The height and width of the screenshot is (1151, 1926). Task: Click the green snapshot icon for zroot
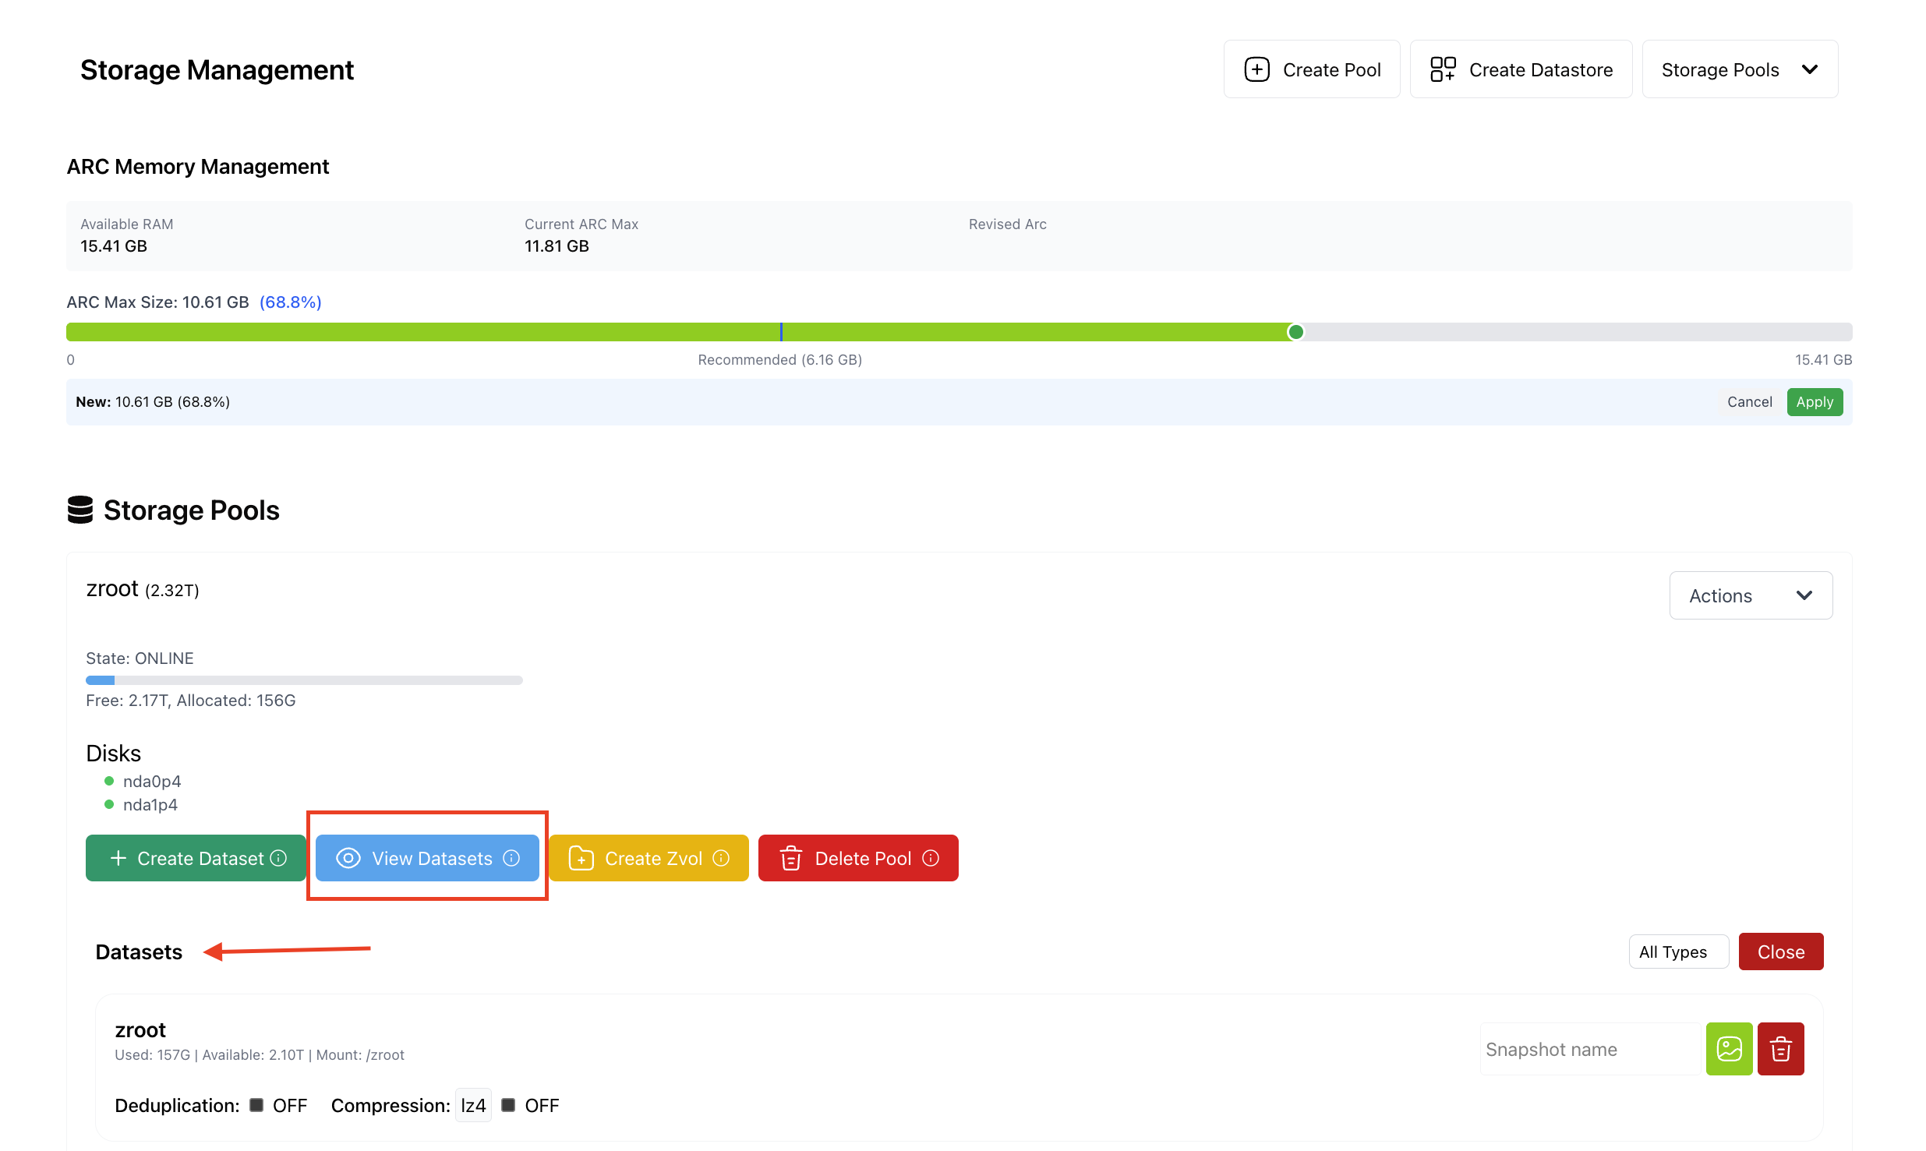click(1729, 1049)
